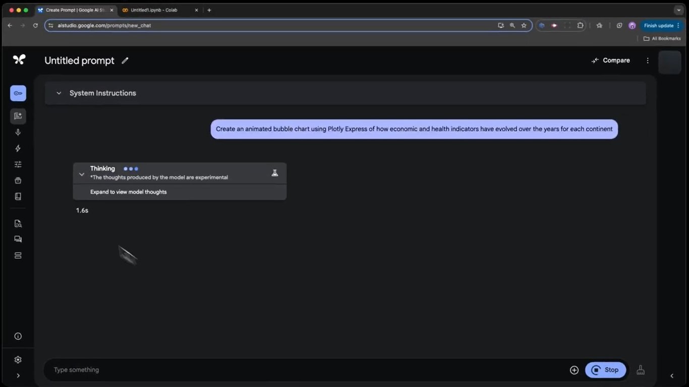Screen dimensions: 689x387
Task: Open the feedback chat bubble icon
Action: click(x=18, y=239)
